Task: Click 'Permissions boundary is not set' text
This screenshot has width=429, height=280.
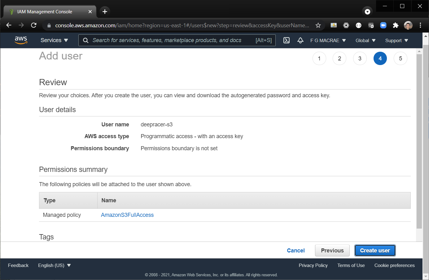Action: point(179,148)
